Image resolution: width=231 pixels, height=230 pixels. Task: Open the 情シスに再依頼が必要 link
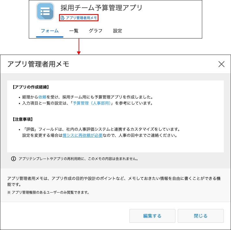point(82,135)
